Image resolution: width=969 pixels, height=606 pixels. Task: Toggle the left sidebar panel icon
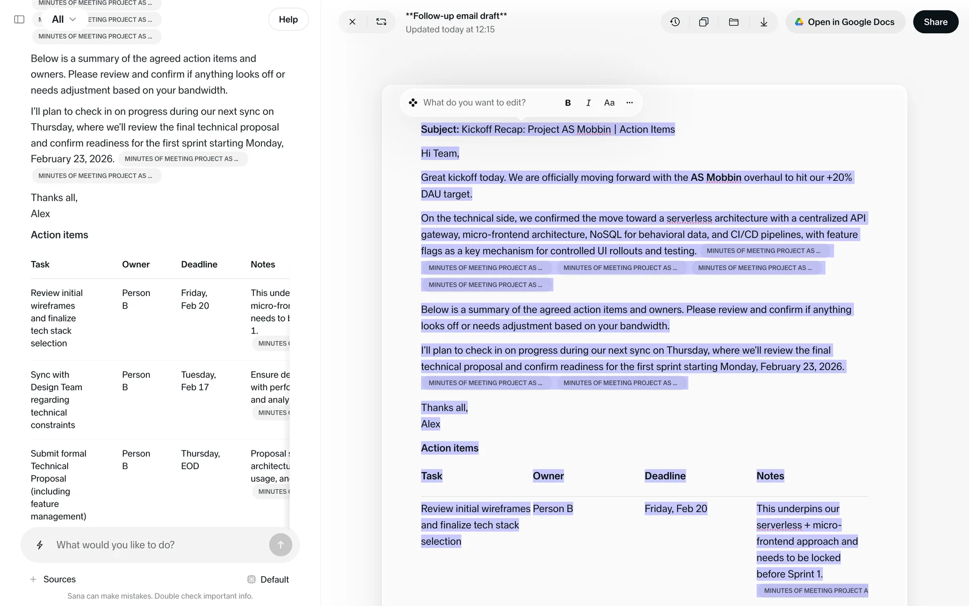click(x=19, y=20)
